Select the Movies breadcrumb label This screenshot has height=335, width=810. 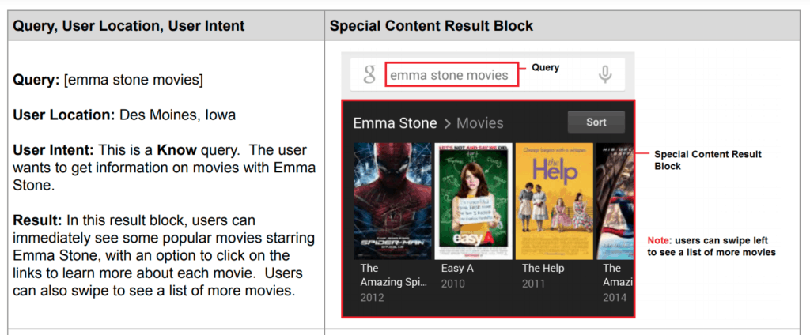[480, 123]
